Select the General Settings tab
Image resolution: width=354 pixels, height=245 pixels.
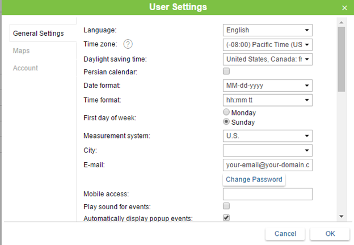39,33
